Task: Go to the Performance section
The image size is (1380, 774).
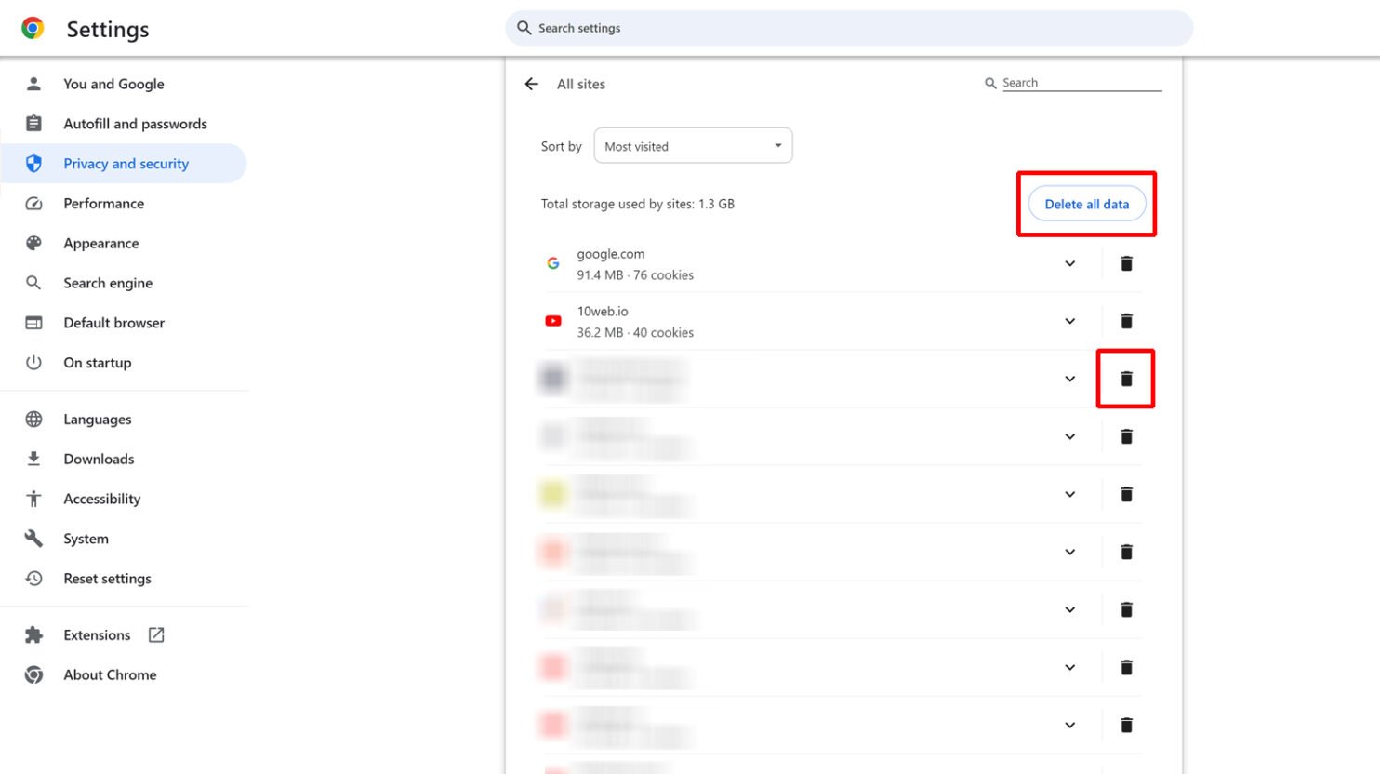Action: pyautogui.click(x=103, y=204)
